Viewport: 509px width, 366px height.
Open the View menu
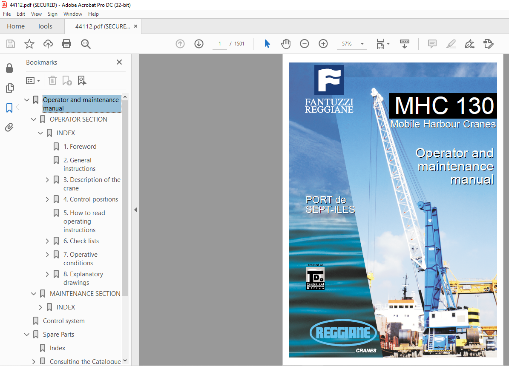(x=36, y=14)
